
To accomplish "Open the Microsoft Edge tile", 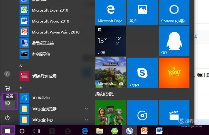I will click(x=111, y=12).
